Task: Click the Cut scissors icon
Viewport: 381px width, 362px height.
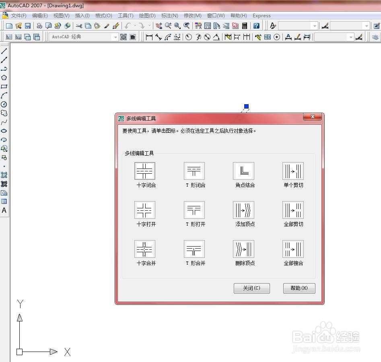Action: pos(79,25)
